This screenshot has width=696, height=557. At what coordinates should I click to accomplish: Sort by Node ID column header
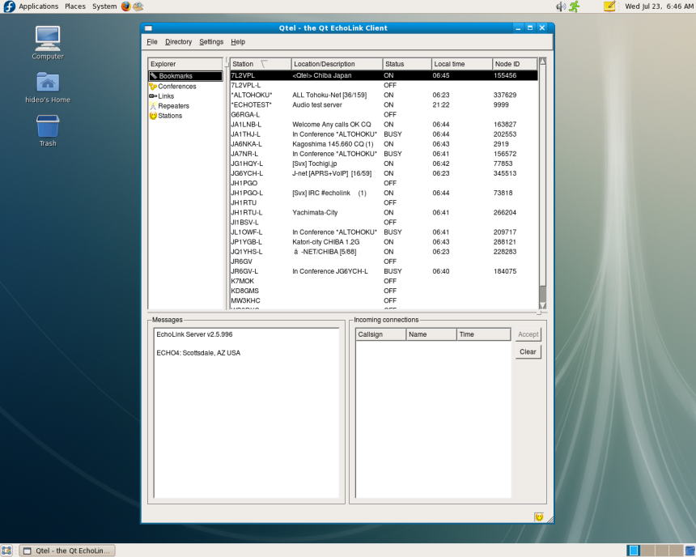pos(515,64)
